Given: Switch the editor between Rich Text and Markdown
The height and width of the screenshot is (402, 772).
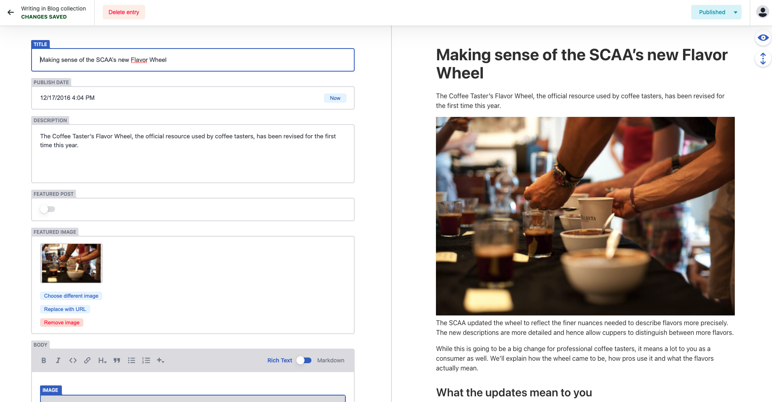Looking at the screenshot, I should 304,360.
